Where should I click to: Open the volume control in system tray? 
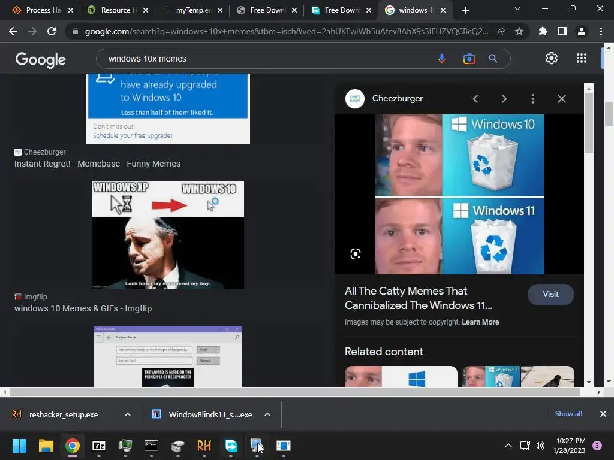pos(540,446)
